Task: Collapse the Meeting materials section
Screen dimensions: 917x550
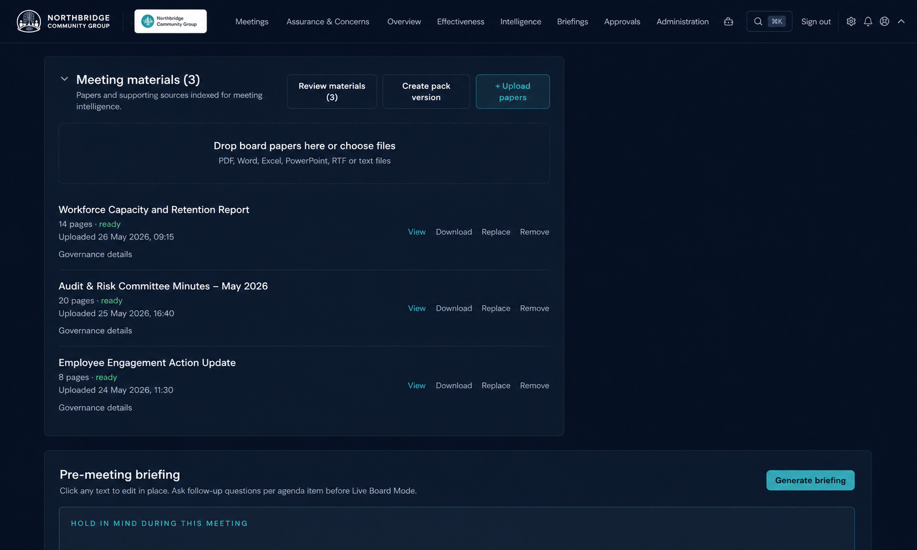Action: tap(65, 79)
